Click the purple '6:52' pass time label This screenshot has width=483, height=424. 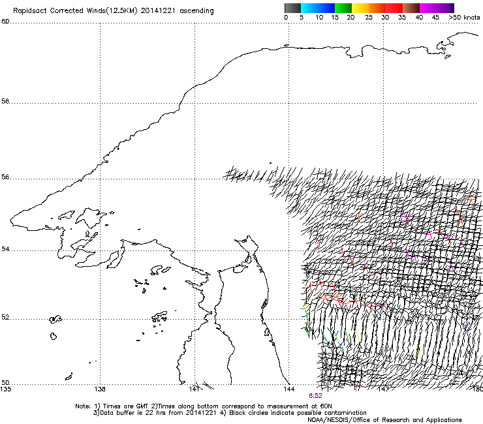click(315, 396)
